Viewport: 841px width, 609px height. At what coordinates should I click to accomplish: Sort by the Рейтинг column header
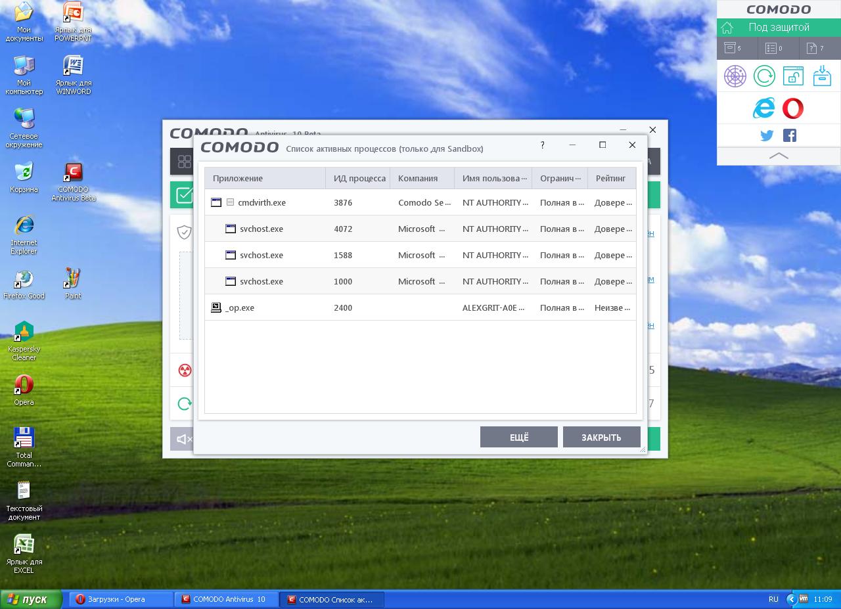[610, 178]
